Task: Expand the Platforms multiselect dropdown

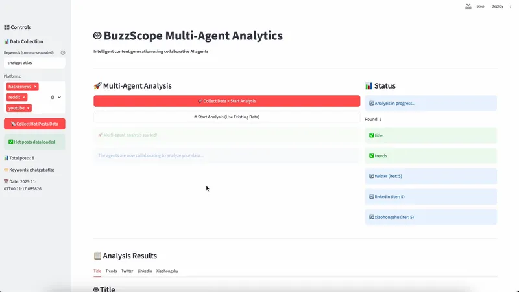Action: (x=60, y=97)
